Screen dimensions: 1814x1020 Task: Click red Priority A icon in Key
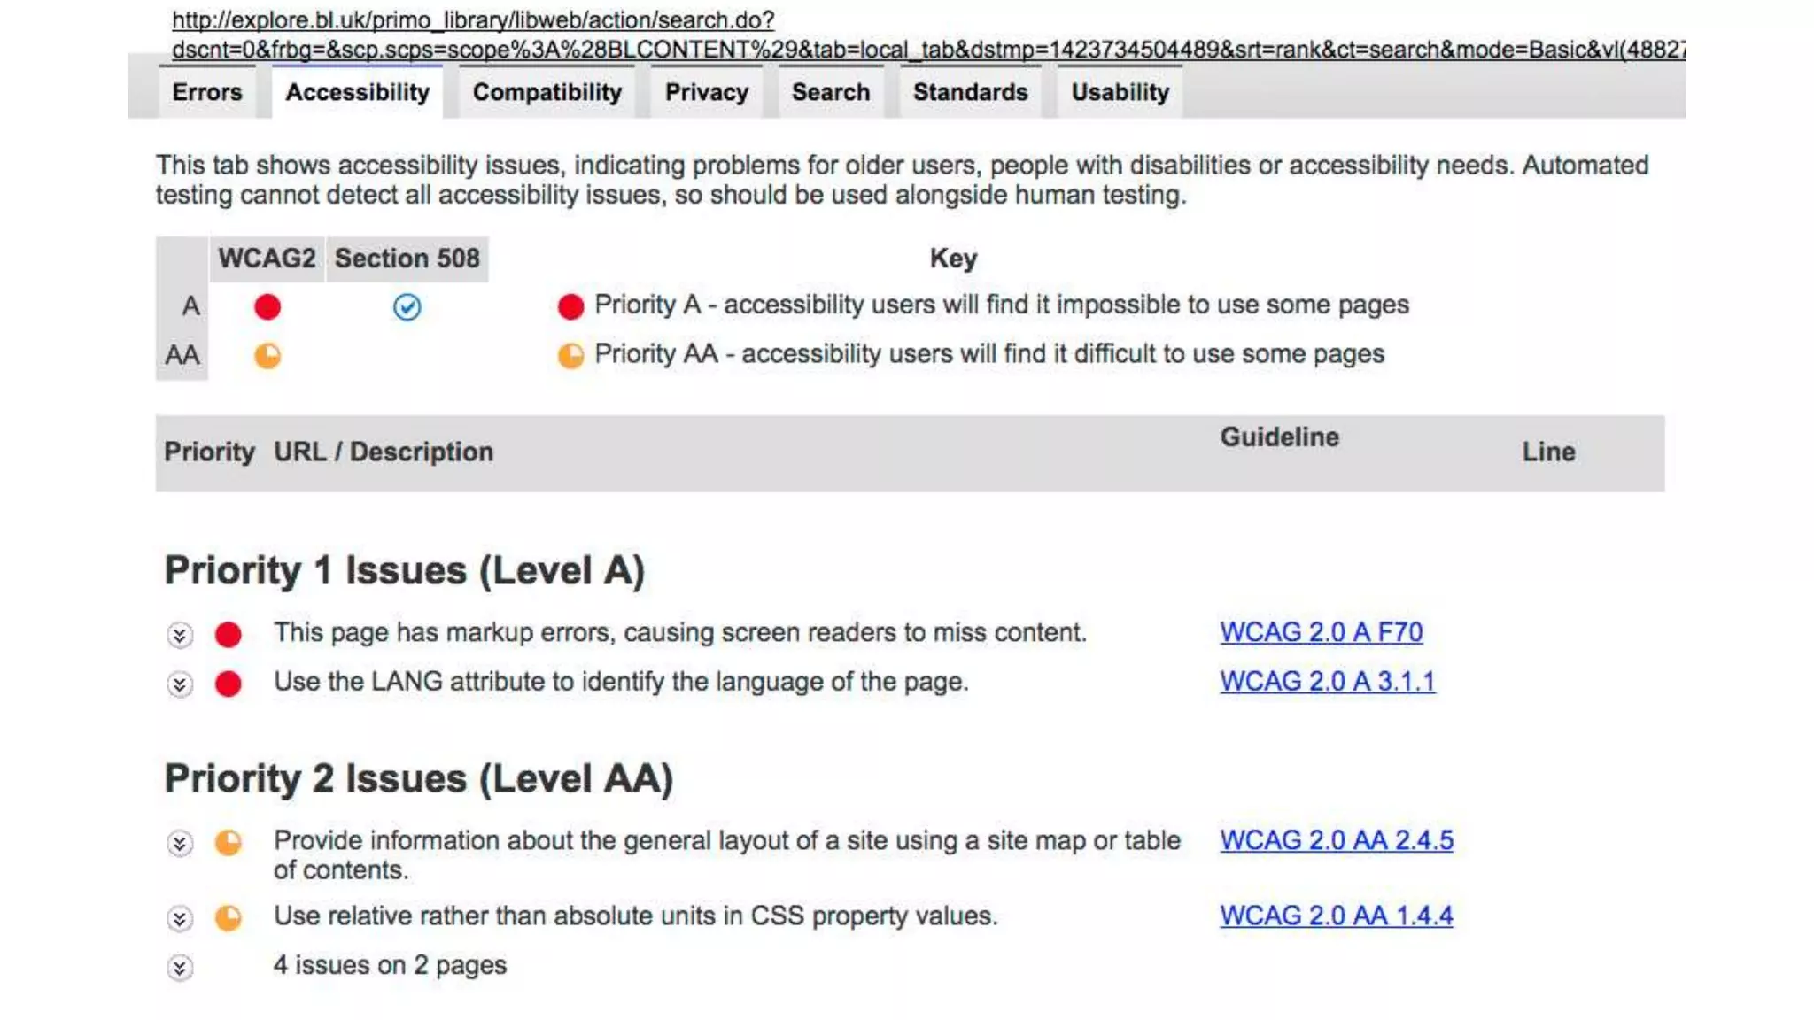point(570,306)
